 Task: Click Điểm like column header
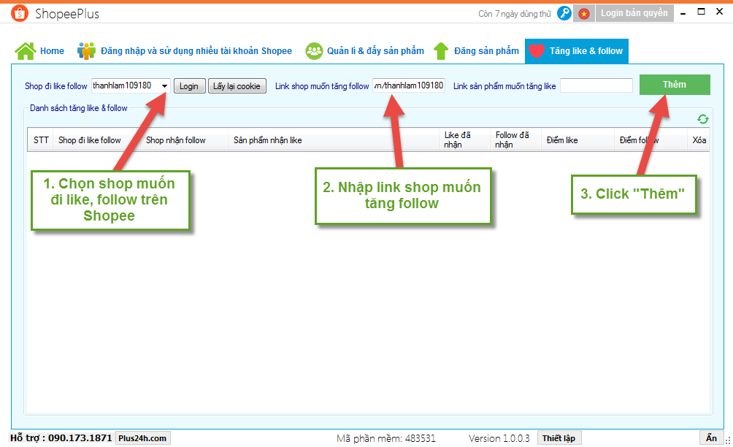point(577,140)
